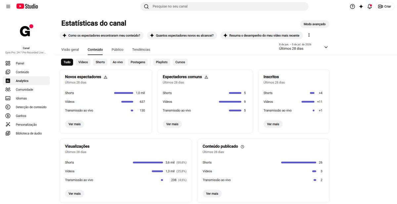Click clock icon beside Conteúdo publicado
This screenshot has width=397, height=204.
click(242, 146)
